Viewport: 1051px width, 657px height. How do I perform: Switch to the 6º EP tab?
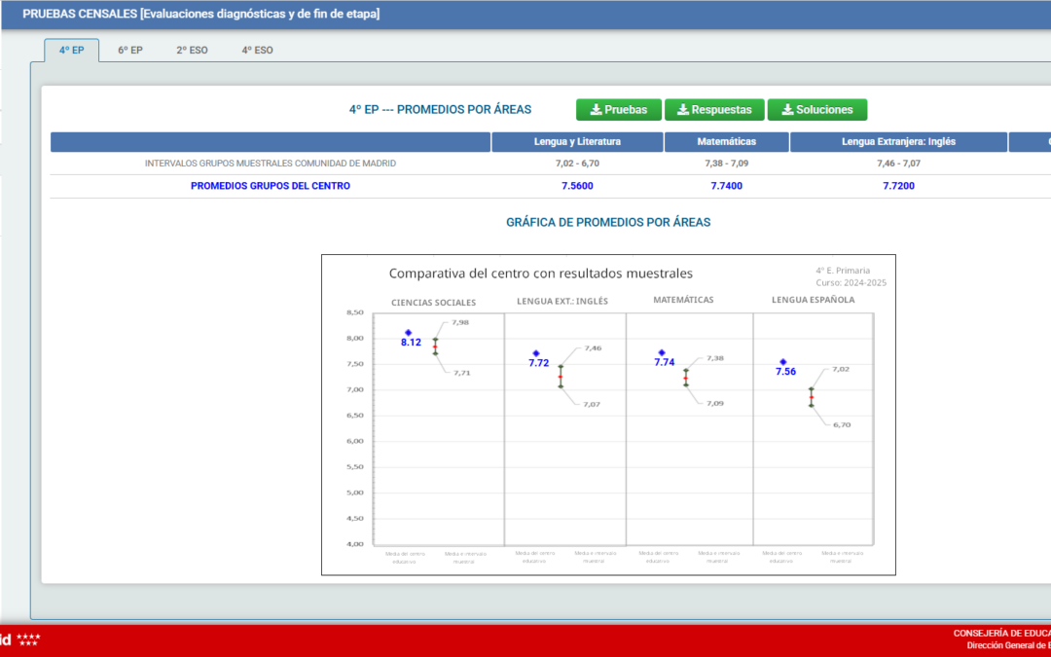pos(130,51)
